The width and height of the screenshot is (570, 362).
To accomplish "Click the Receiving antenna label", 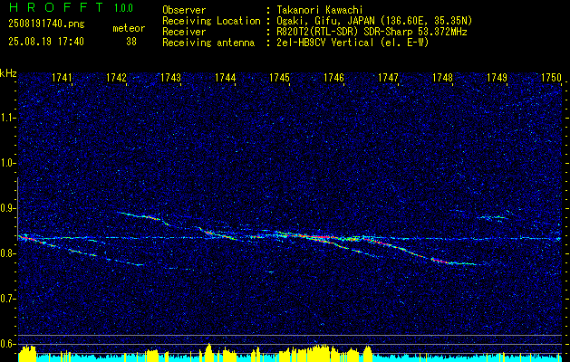I will click(x=208, y=43).
